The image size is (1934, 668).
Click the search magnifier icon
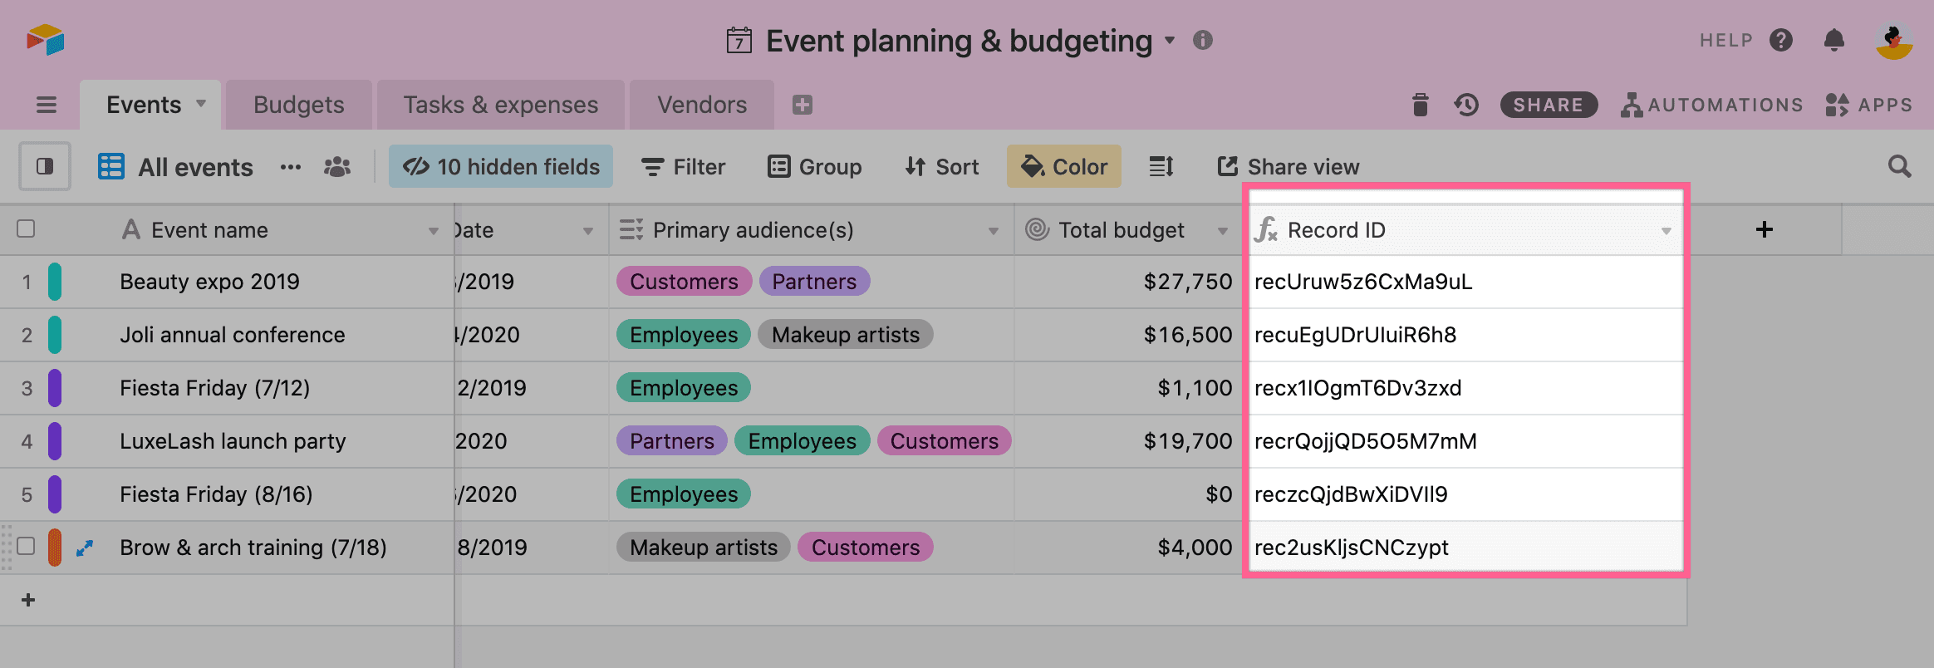[x=1899, y=167]
